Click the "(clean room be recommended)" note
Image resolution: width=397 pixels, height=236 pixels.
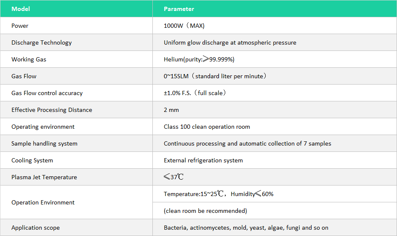(x=205, y=211)
